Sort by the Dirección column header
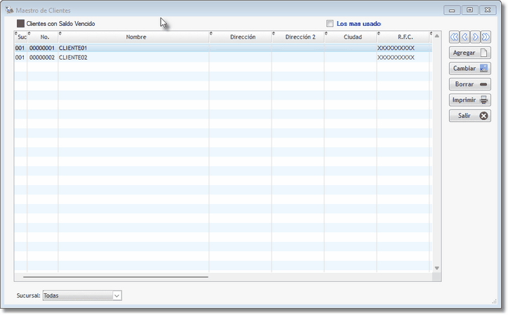 pyautogui.click(x=241, y=37)
